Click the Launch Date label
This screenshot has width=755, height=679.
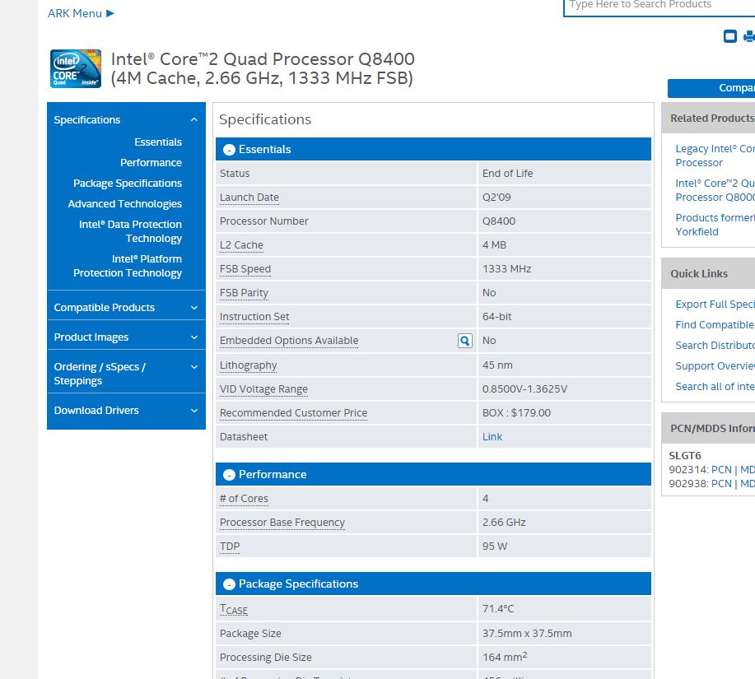coord(249,198)
